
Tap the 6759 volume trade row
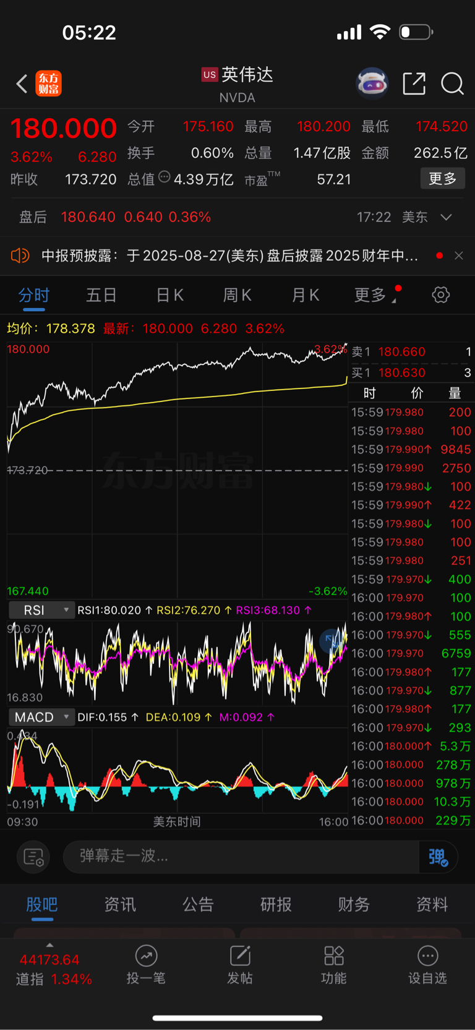[411, 654]
